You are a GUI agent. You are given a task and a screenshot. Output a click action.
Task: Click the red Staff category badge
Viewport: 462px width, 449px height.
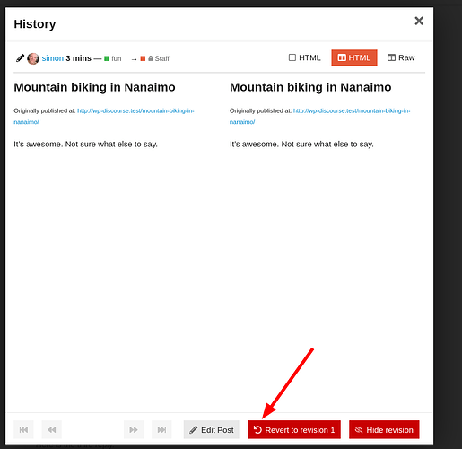(154, 58)
